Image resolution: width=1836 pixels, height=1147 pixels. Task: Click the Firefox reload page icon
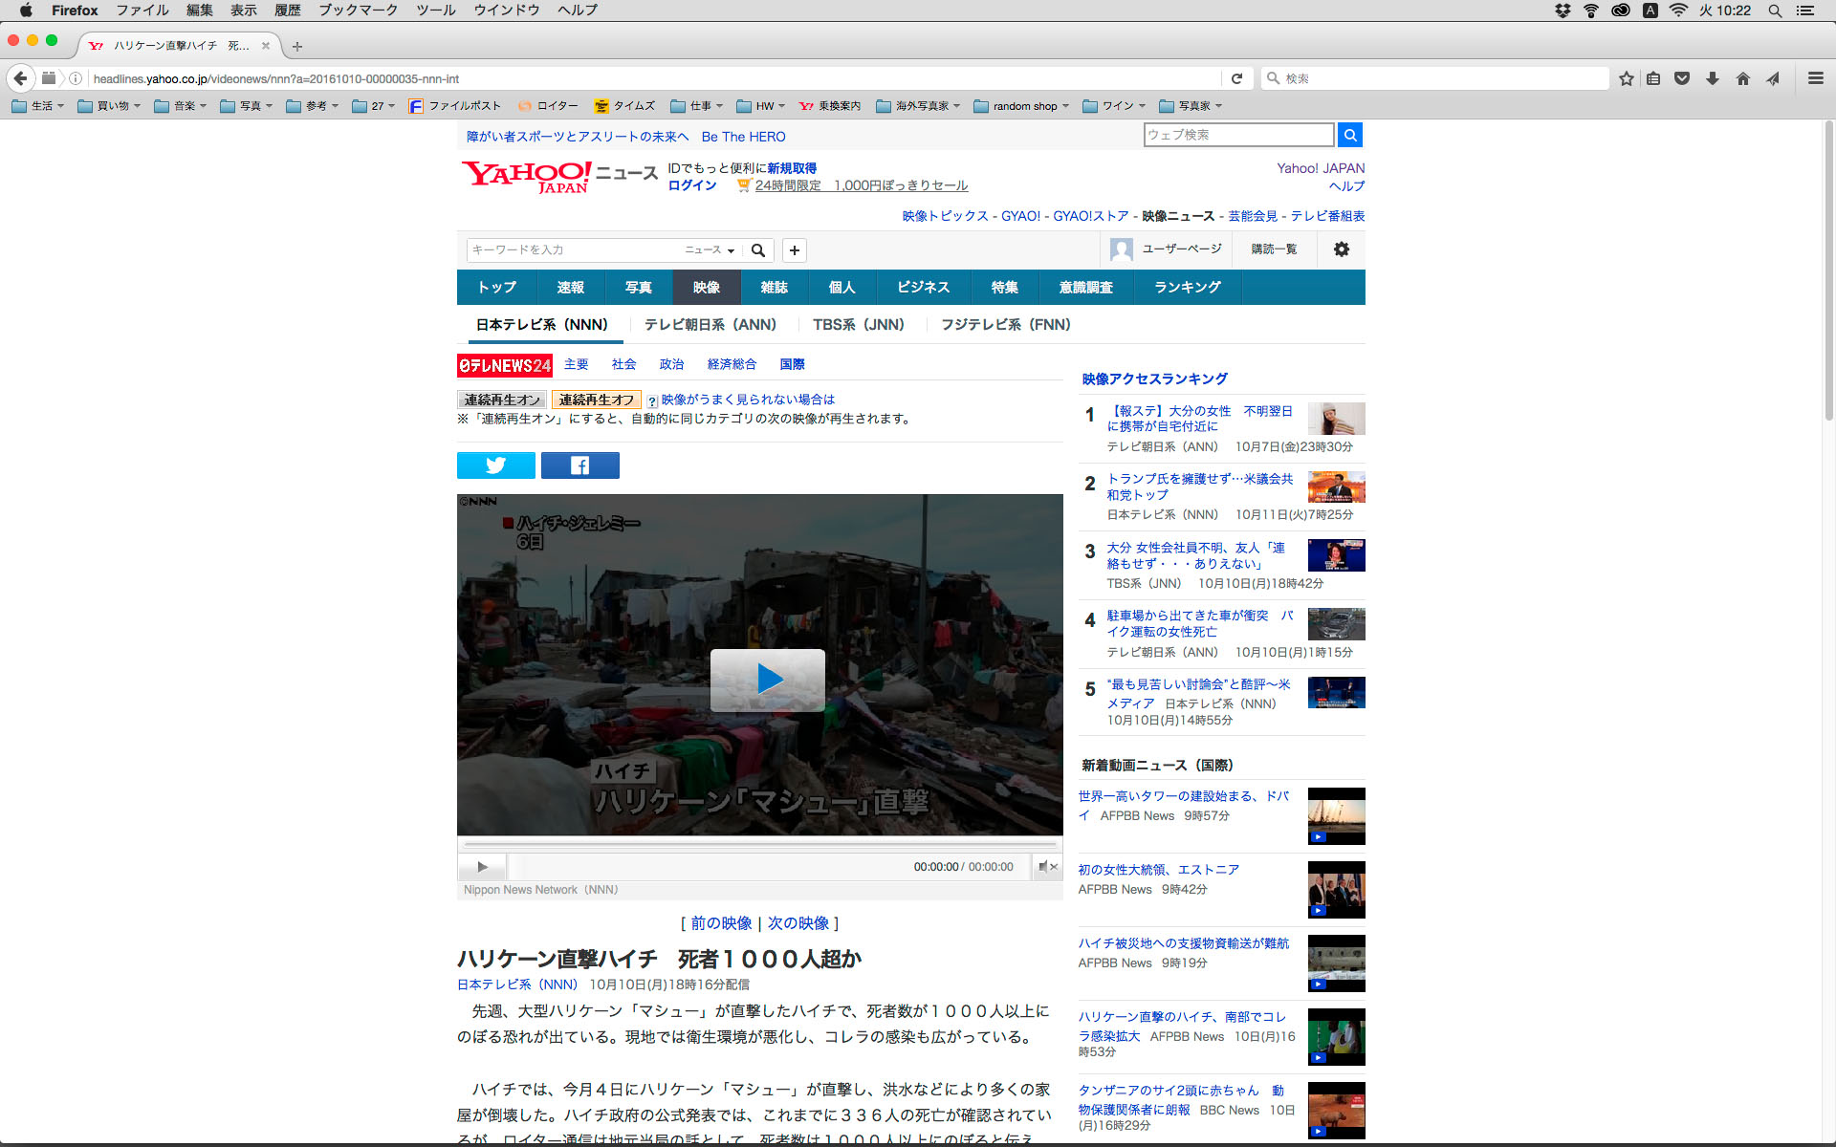pyautogui.click(x=1236, y=78)
